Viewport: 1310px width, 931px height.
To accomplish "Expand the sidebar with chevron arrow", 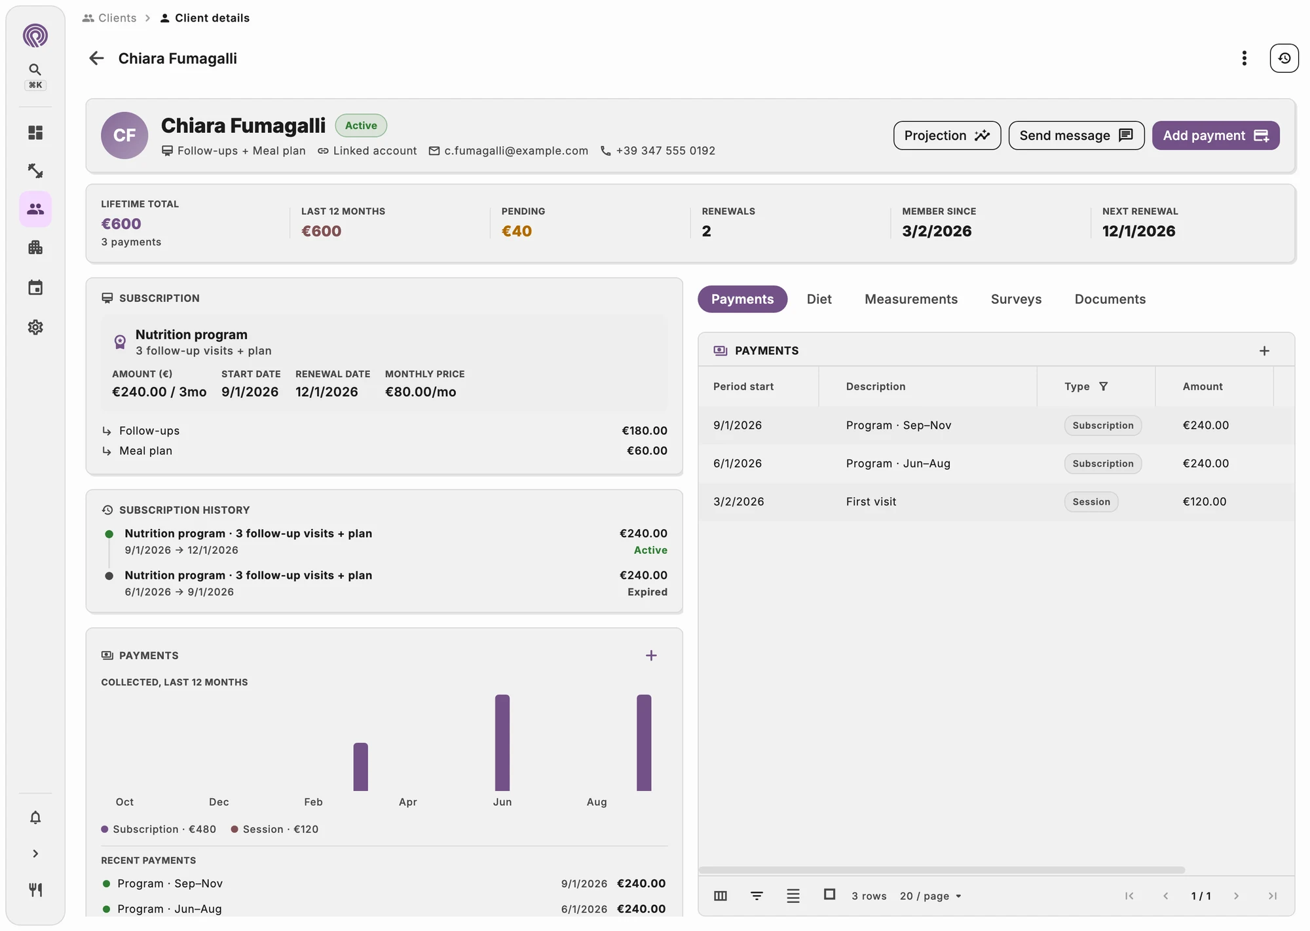I will [35, 854].
